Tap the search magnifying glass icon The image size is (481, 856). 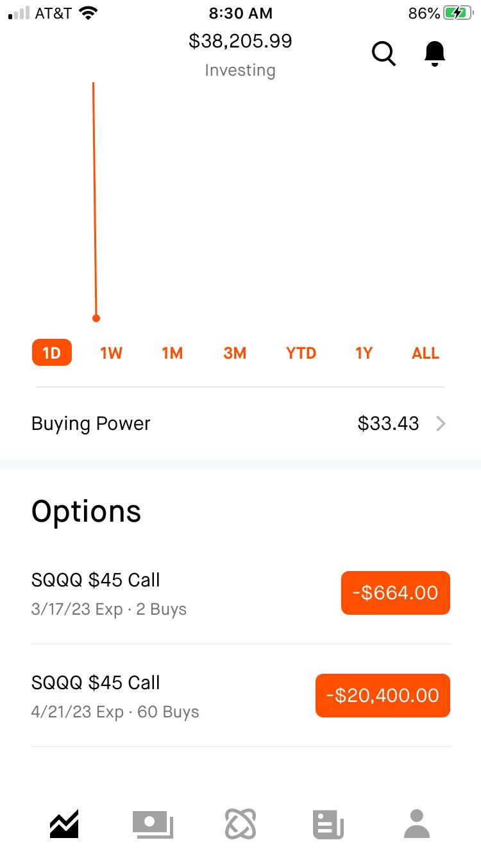coord(384,54)
